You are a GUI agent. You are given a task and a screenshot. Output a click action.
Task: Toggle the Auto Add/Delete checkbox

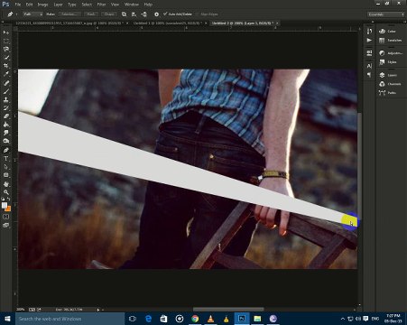point(165,14)
